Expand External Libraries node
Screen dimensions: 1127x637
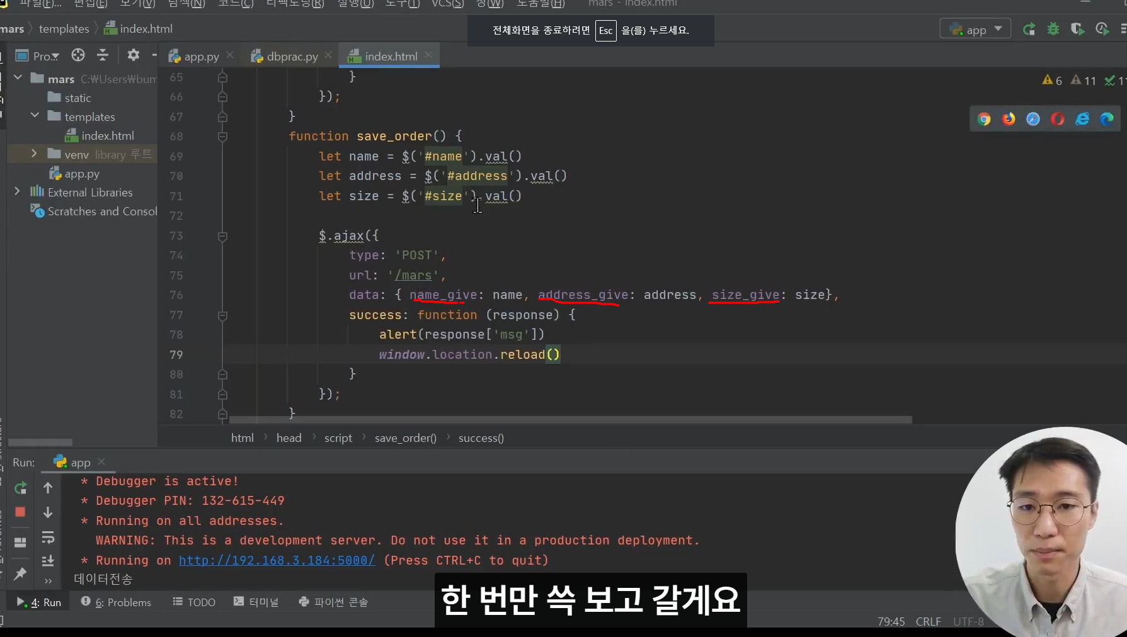click(x=17, y=191)
